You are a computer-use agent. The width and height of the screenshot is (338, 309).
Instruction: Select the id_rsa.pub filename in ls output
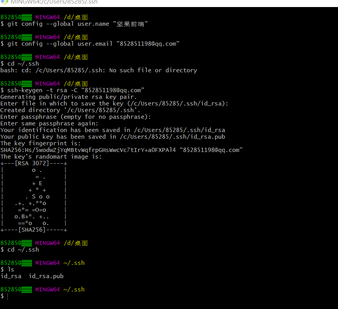(45, 276)
